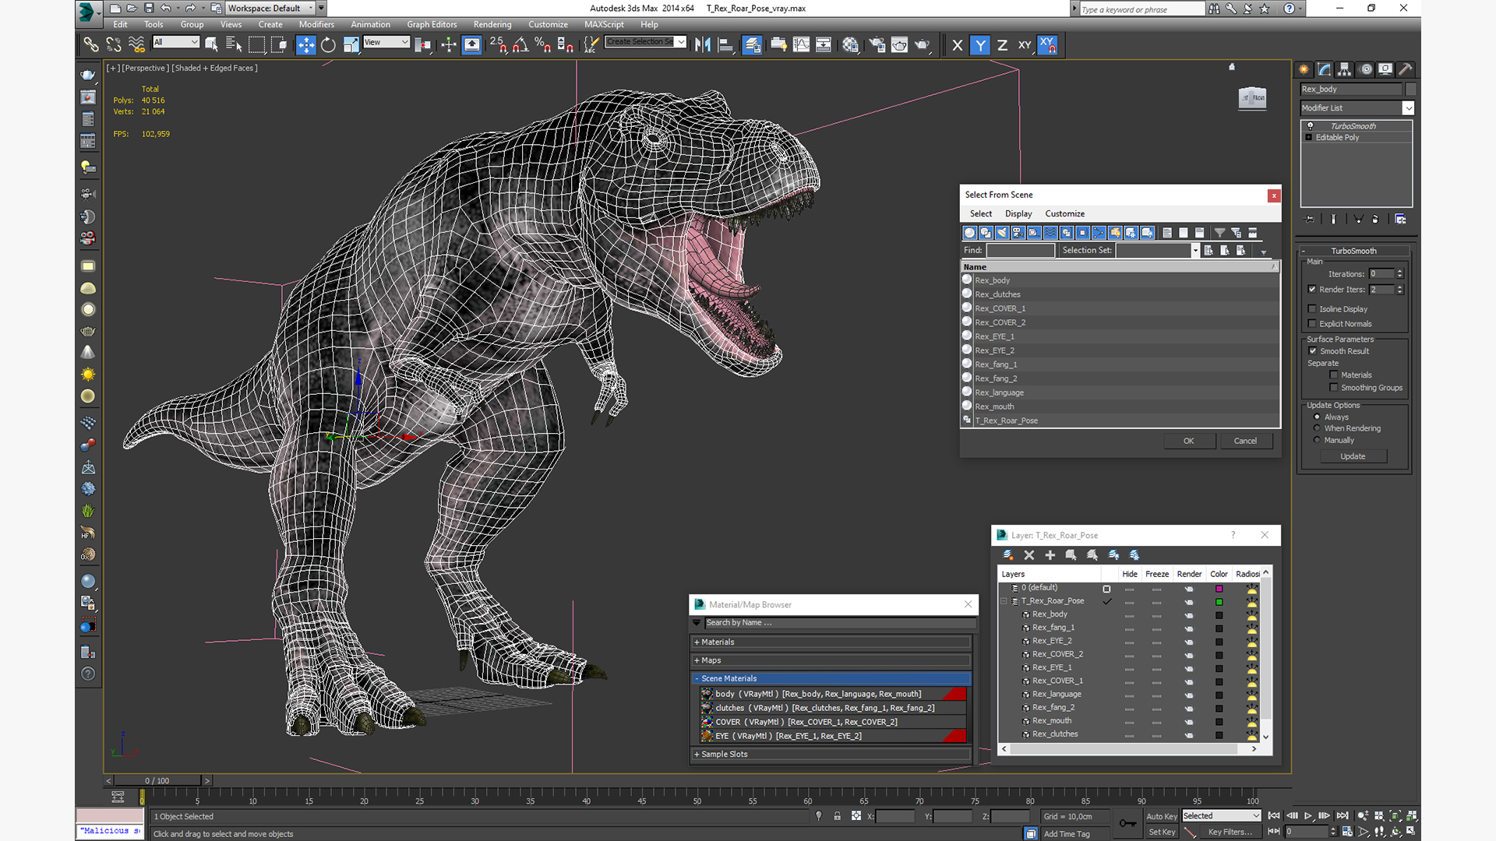The height and width of the screenshot is (841, 1496).
Task: Click the Find field in Select From Scene
Action: click(1020, 251)
